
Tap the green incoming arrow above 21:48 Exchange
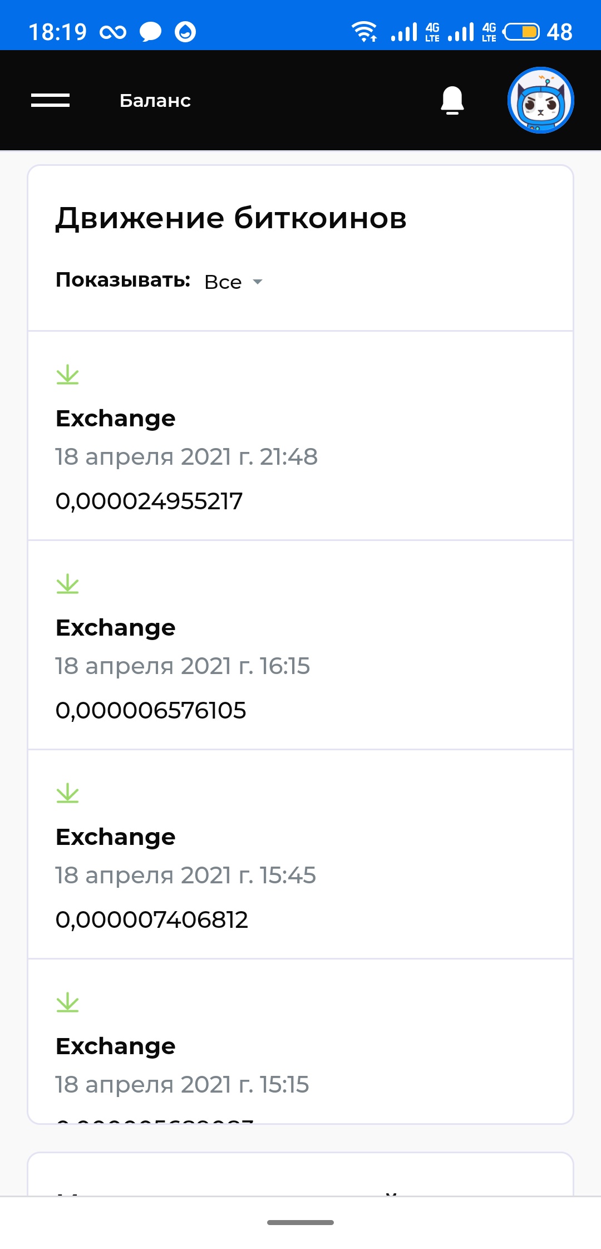coord(68,375)
